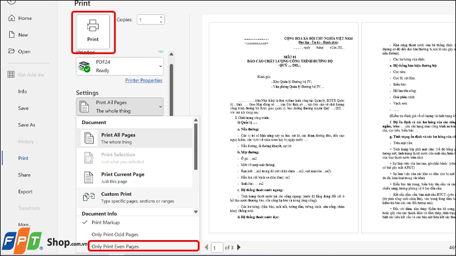The width and height of the screenshot is (456, 256).
Task: Click the PDF24 printer icon
Action: point(84,67)
